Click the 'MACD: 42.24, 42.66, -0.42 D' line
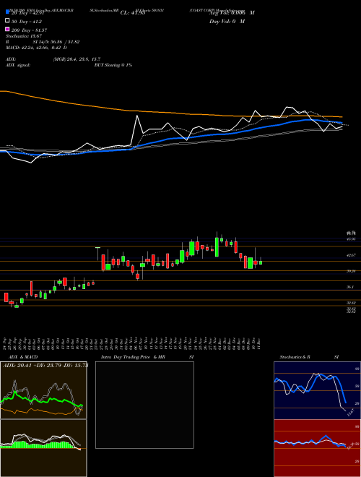 pos(36,48)
